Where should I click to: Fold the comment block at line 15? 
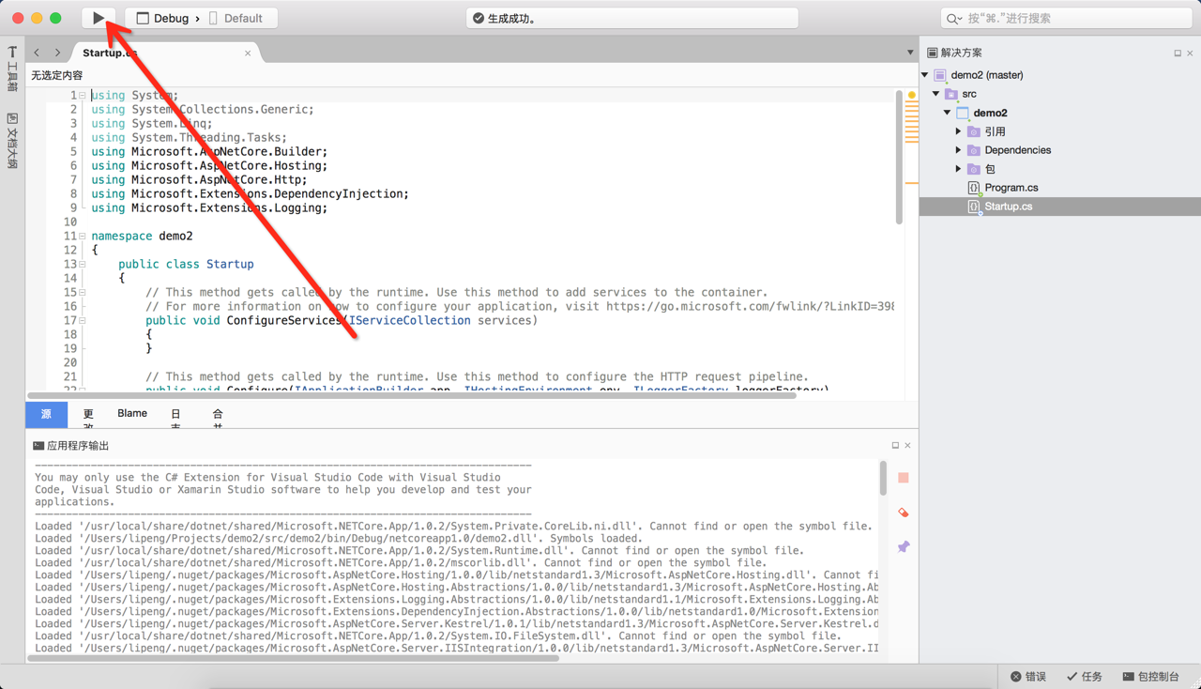83,293
